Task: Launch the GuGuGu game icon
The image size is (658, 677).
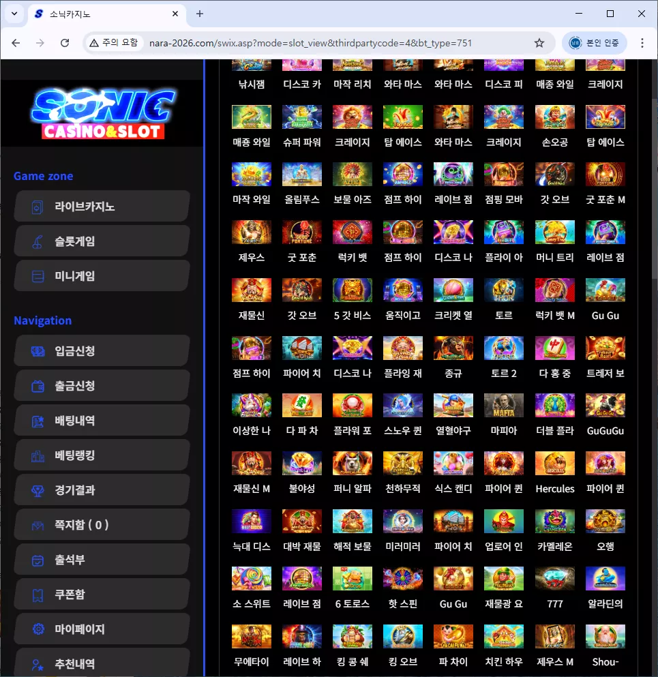Action: [605, 406]
